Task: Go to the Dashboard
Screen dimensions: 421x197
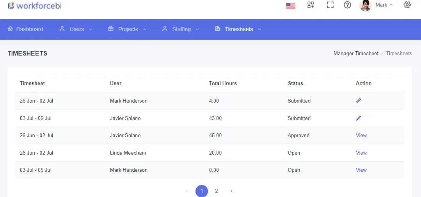Action: [x=25, y=29]
